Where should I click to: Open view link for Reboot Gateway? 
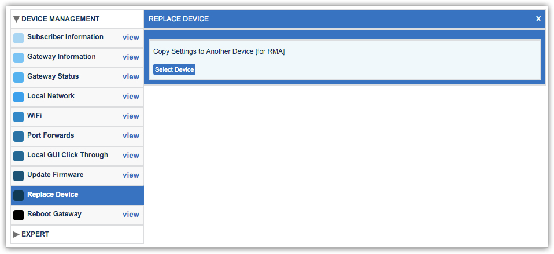(x=131, y=215)
